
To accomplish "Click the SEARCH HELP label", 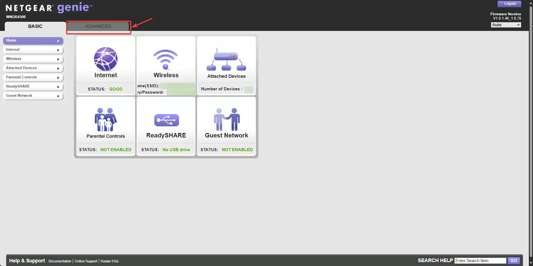I will [435, 260].
